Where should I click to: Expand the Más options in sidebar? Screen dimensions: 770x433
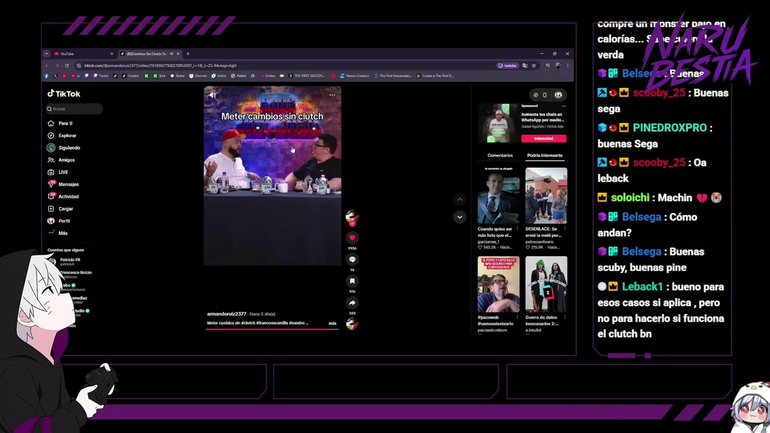point(58,233)
